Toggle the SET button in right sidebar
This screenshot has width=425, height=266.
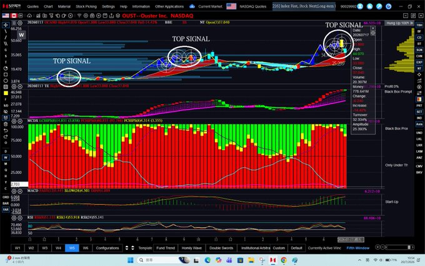point(419,111)
